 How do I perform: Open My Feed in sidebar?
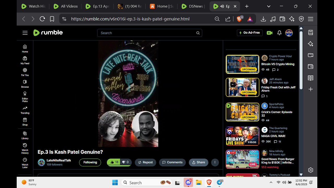[25, 60]
